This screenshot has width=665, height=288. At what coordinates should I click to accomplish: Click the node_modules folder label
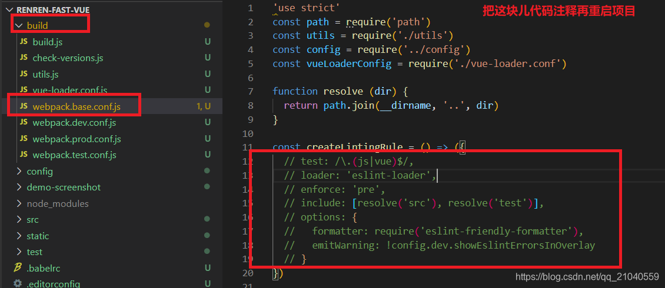coord(58,204)
